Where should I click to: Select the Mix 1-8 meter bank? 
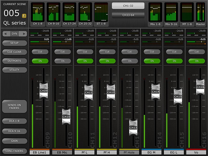[155, 14]
